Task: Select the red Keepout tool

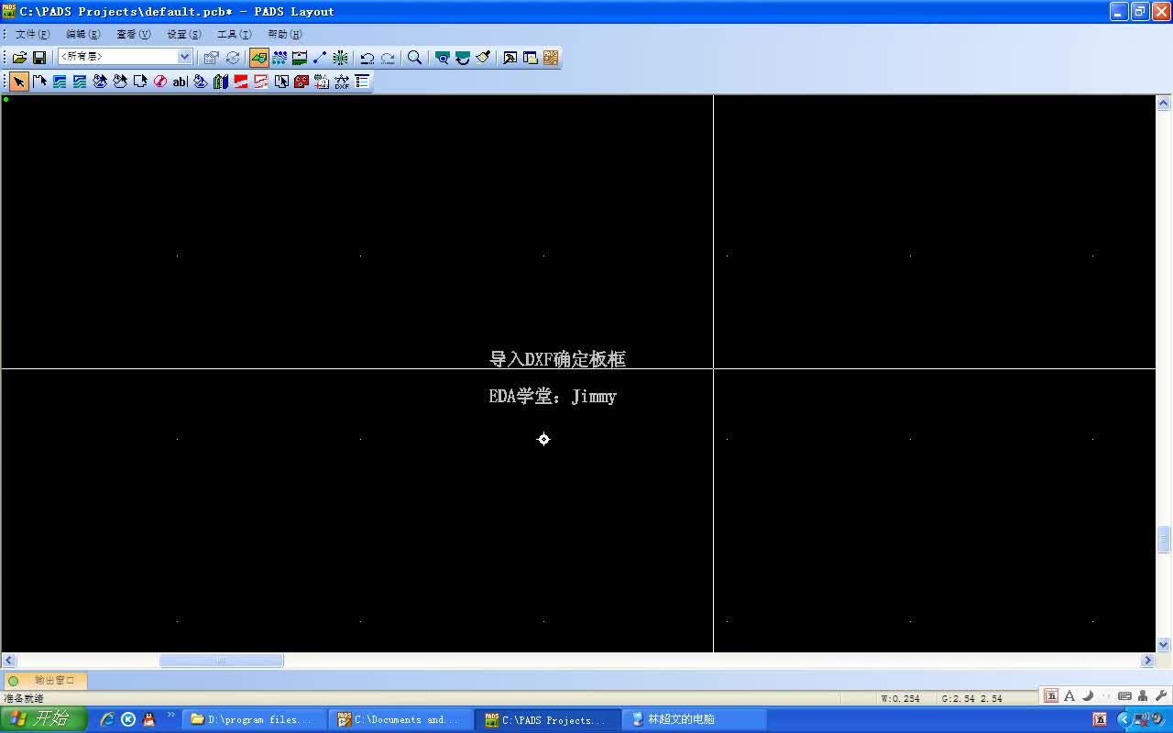Action: click(x=160, y=82)
